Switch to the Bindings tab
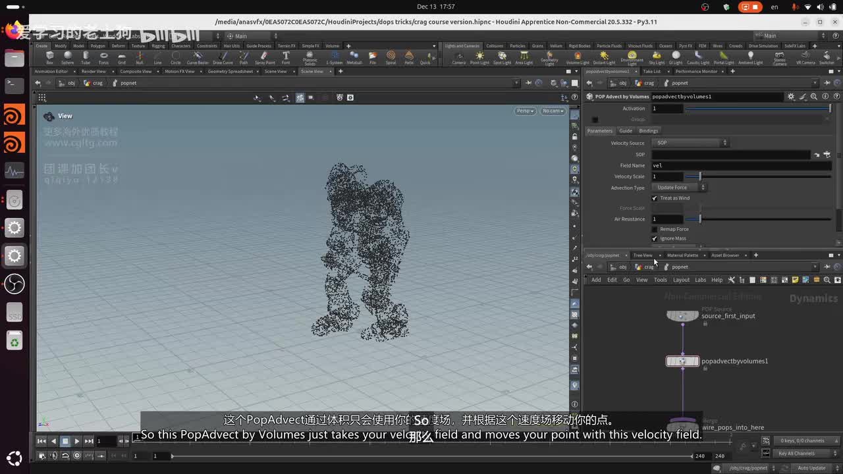Image resolution: width=843 pixels, height=474 pixels. (648, 131)
